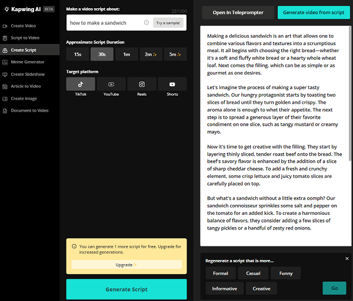This screenshot has width=353, height=301.
Task: Click Open In Teleprompter button
Action: point(238,12)
